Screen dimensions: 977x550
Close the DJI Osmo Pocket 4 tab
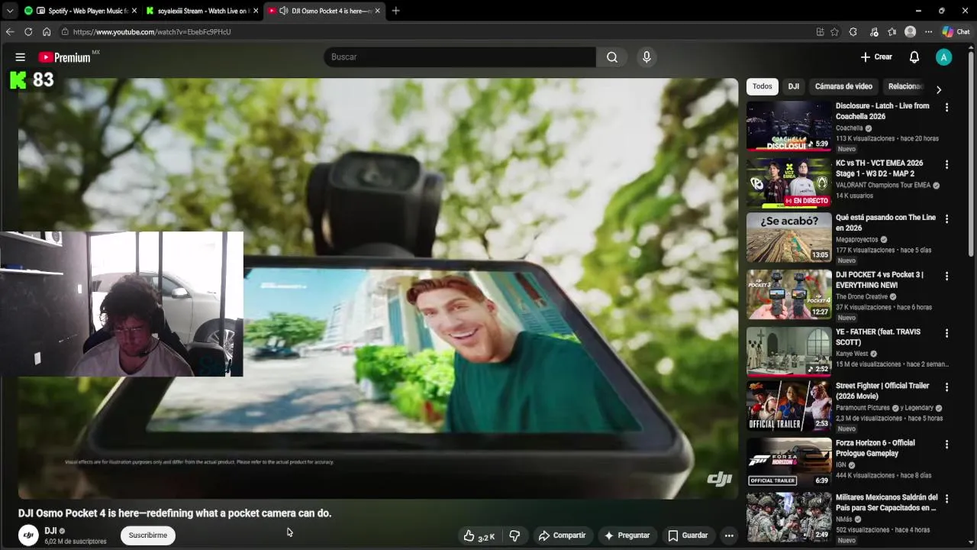pos(377,11)
